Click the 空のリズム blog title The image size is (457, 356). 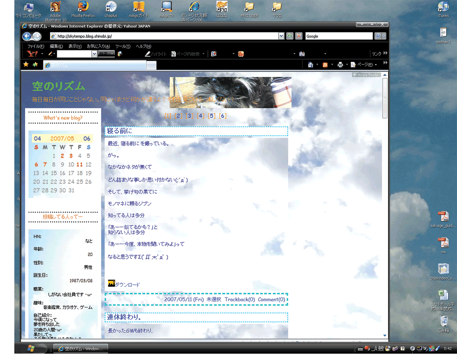click(58, 86)
